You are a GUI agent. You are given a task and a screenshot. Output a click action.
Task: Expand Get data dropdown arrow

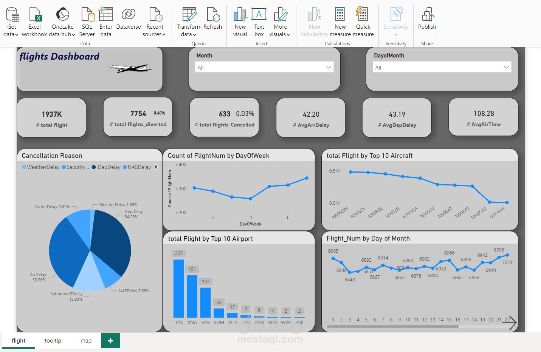(17, 35)
